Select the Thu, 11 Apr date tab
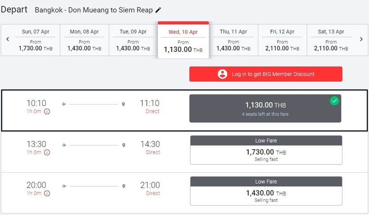The width and height of the screenshot is (369, 215). tap(233, 40)
